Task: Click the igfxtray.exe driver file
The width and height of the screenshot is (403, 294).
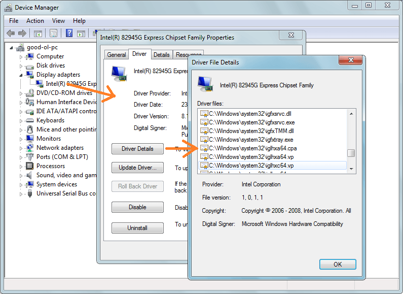Action: point(250,139)
